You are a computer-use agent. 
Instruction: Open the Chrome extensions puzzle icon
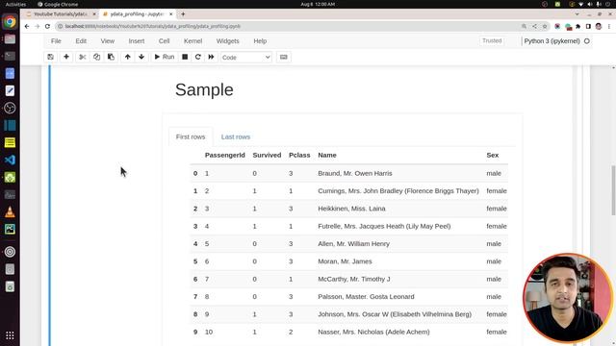click(577, 26)
